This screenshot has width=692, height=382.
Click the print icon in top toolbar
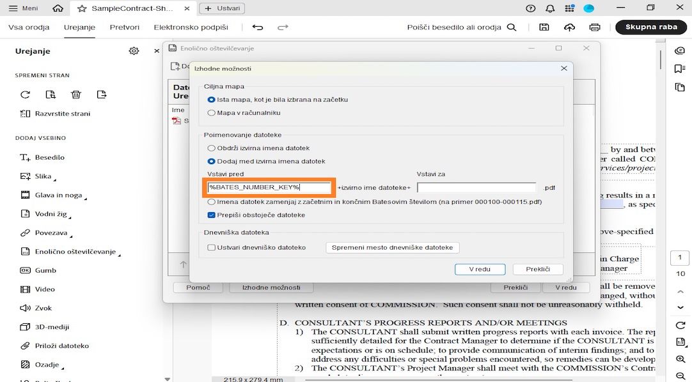(x=594, y=27)
